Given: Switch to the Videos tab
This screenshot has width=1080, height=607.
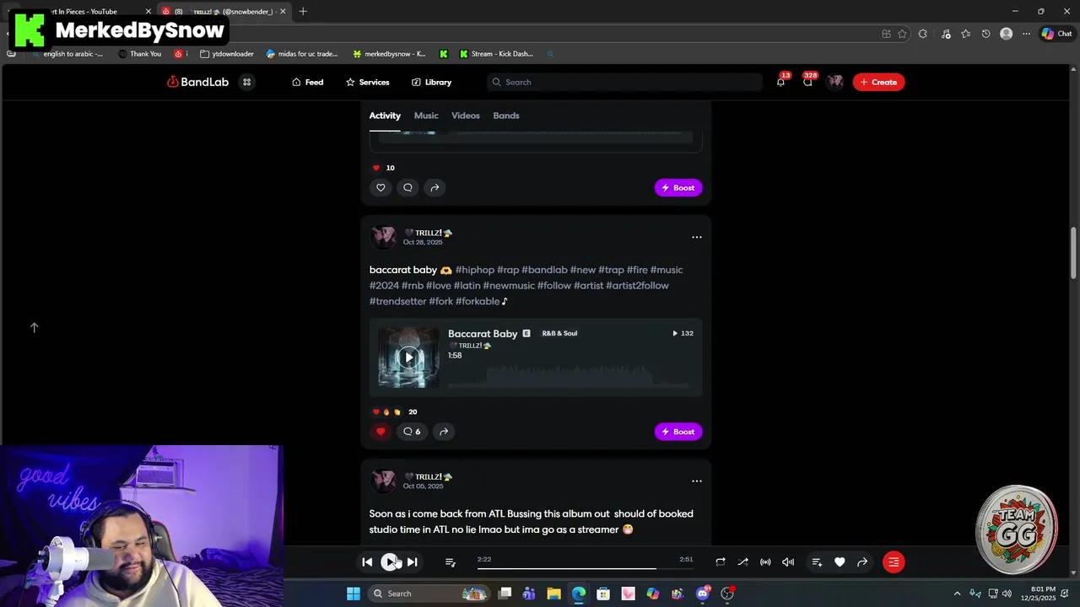Looking at the screenshot, I should pos(465,115).
